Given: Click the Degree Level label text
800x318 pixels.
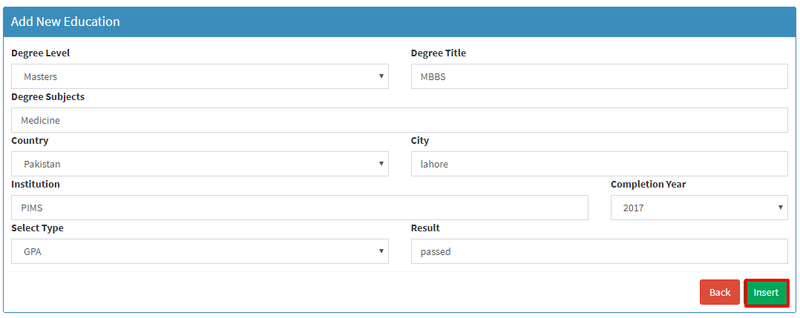Looking at the screenshot, I should [x=40, y=53].
